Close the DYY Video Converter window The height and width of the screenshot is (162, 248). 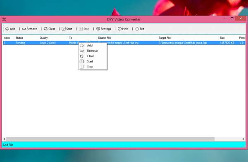(241, 19)
